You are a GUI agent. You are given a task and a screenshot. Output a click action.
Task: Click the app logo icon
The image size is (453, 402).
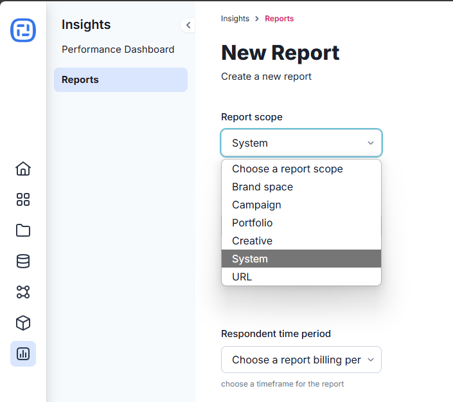click(x=23, y=30)
